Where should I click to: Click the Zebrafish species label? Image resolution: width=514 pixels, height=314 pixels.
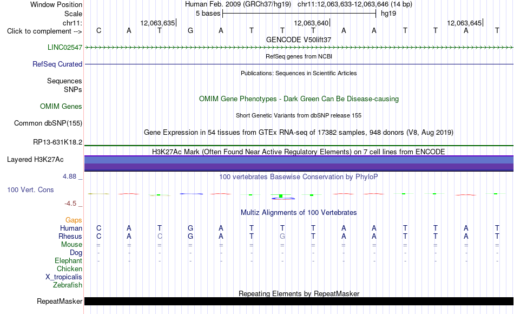point(68,285)
